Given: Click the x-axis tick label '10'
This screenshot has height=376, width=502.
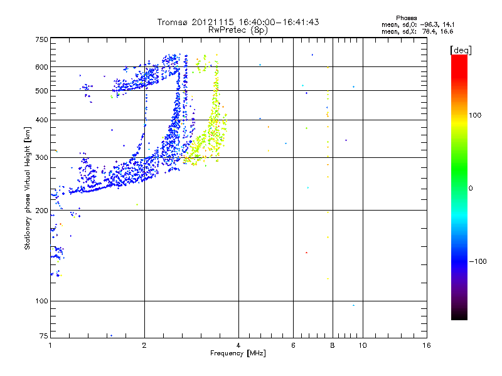Looking at the screenshot, I should point(363,345).
